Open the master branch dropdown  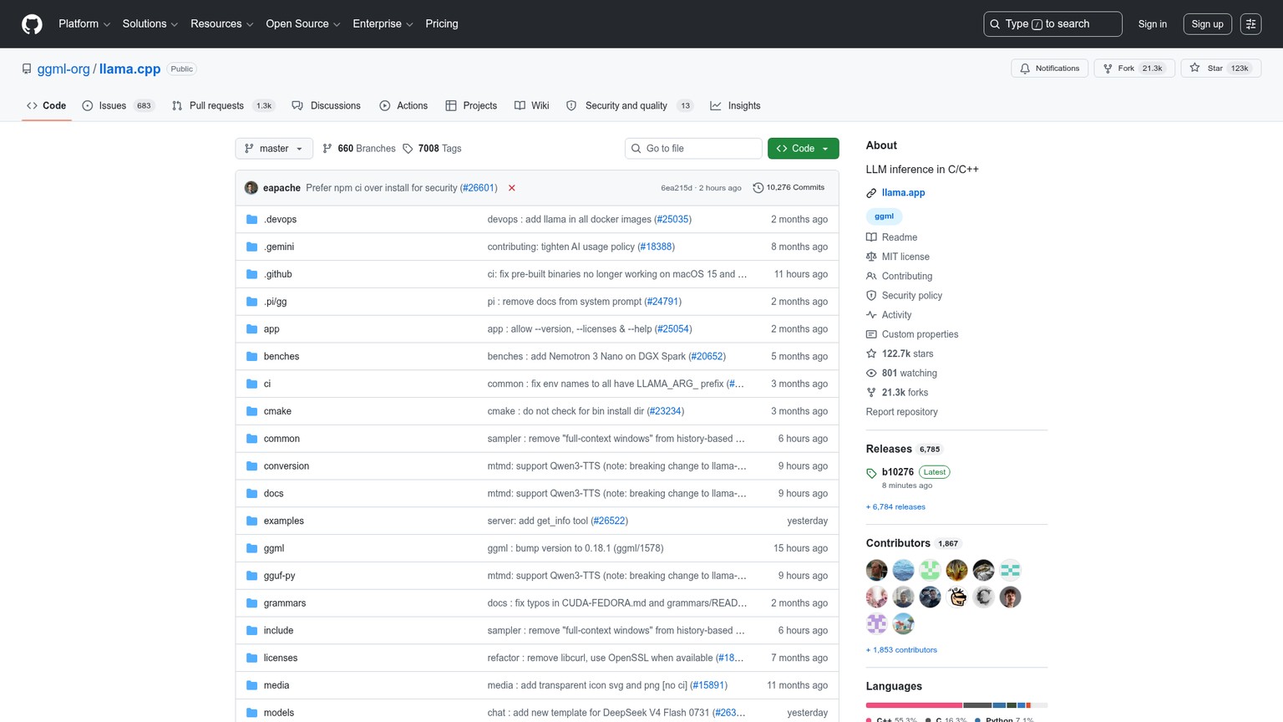274,149
